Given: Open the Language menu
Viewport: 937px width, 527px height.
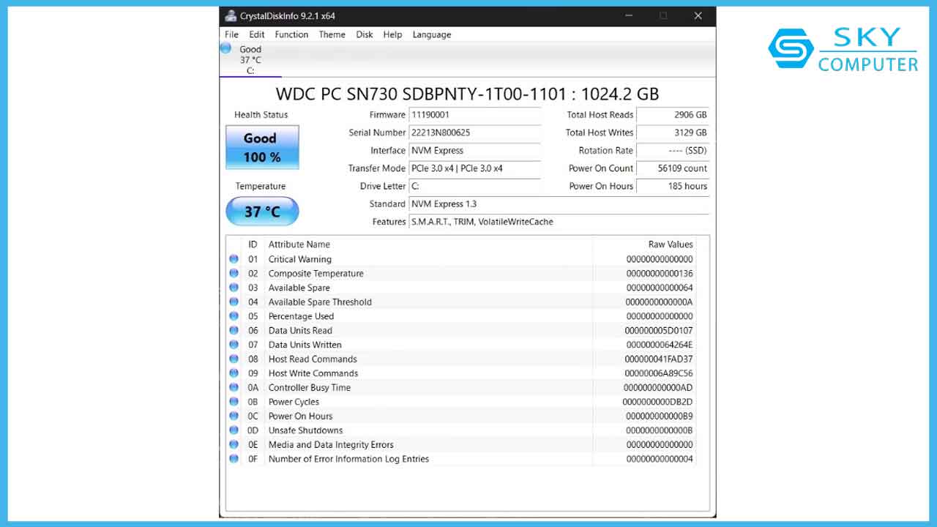Looking at the screenshot, I should point(432,34).
